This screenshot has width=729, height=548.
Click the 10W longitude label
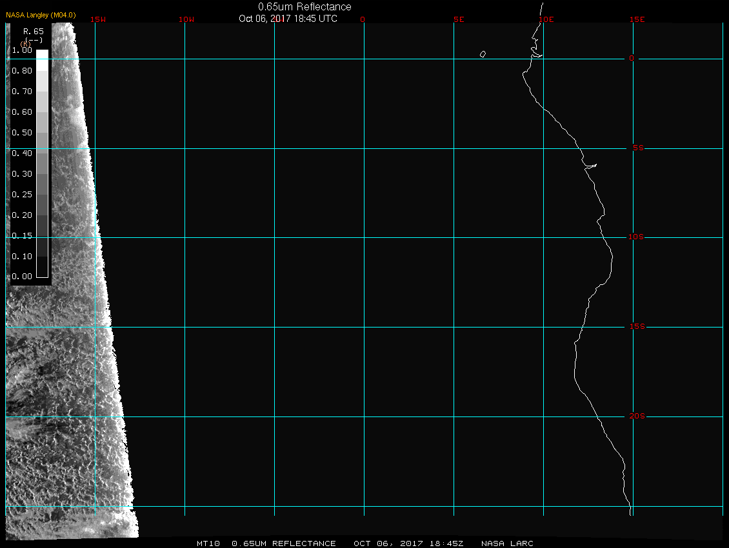186,19
